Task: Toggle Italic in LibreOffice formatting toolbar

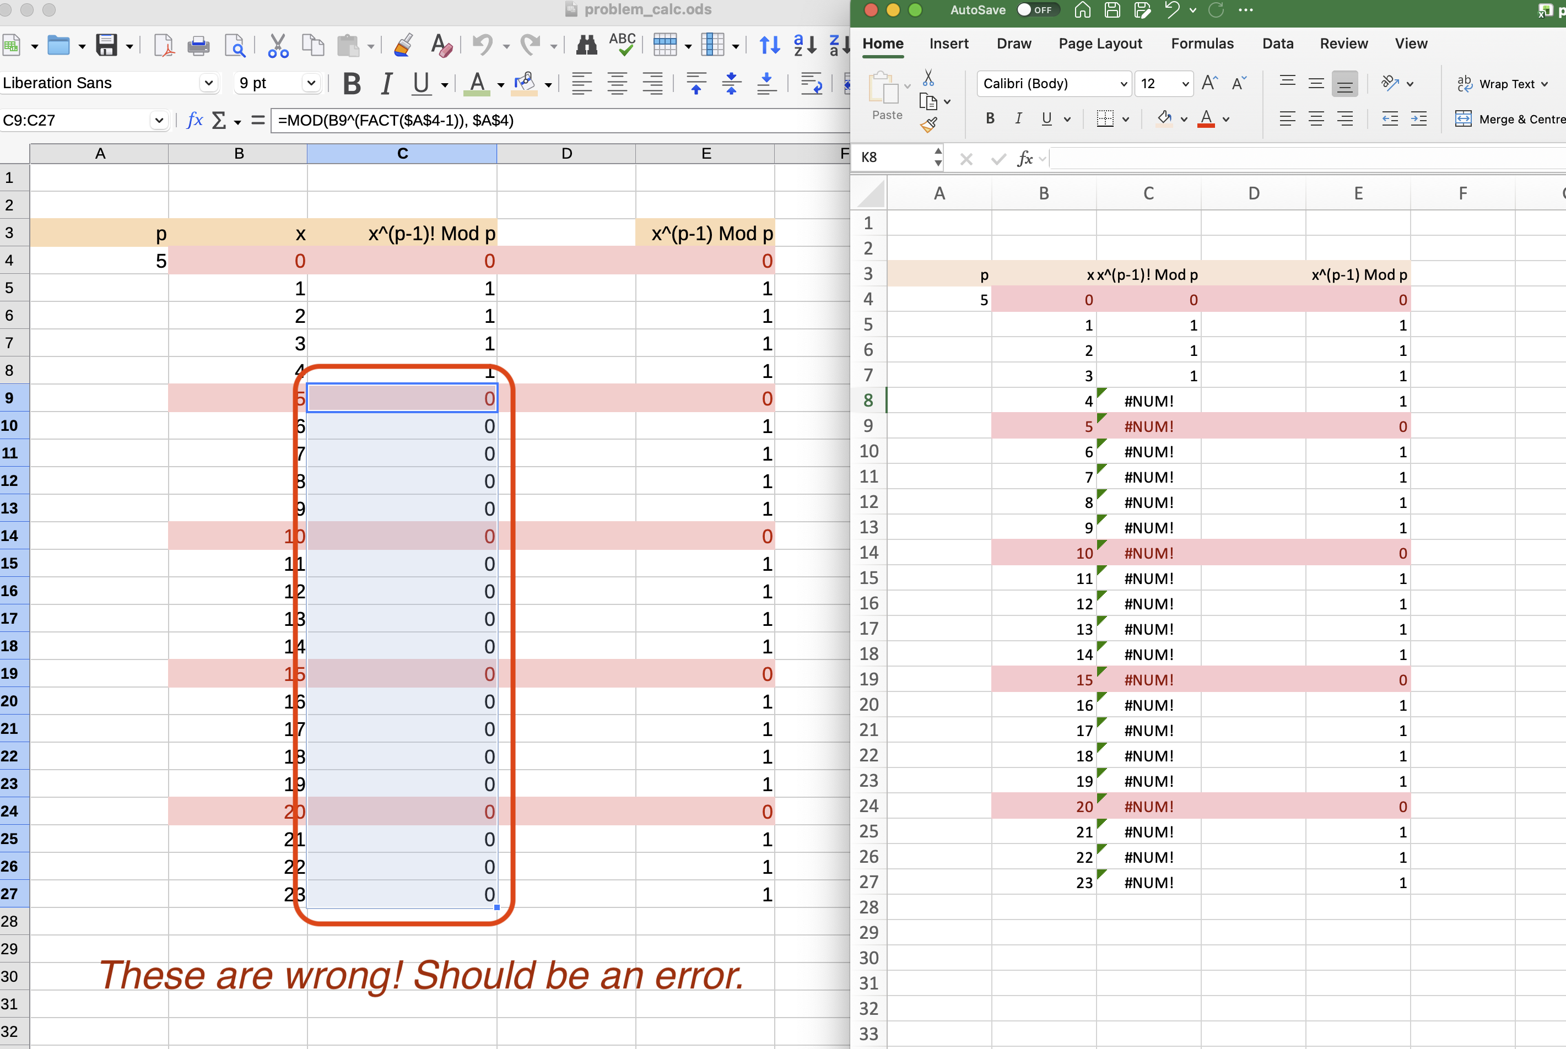Action: [x=386, y=84]
